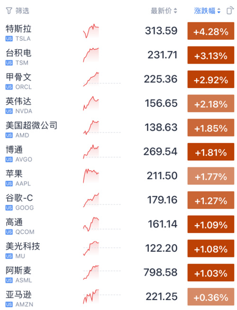237x310 pixels.
Task: Click the +1.03% orange badge for ASML
Action: coord(211,273)
